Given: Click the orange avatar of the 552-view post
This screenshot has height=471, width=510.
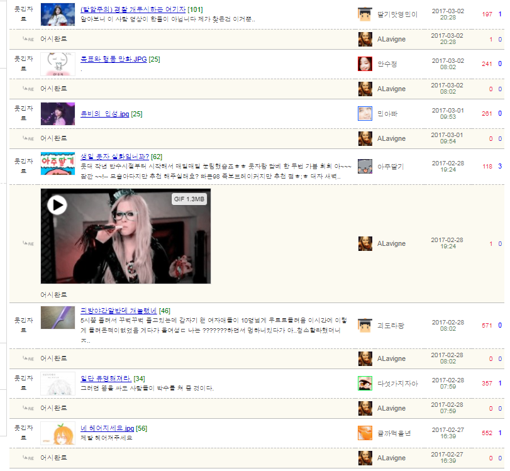Looking at the screenshot, I should pos(365,433).
